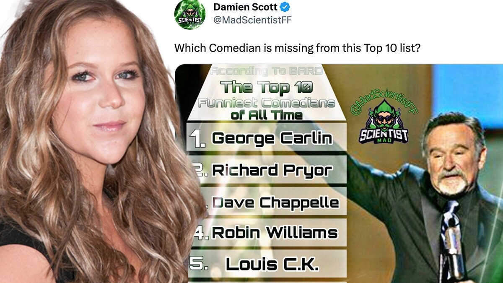Viewport: 503px width, 283px height.
Task: Click the 'According To BARD' caption
Action: 267,71
